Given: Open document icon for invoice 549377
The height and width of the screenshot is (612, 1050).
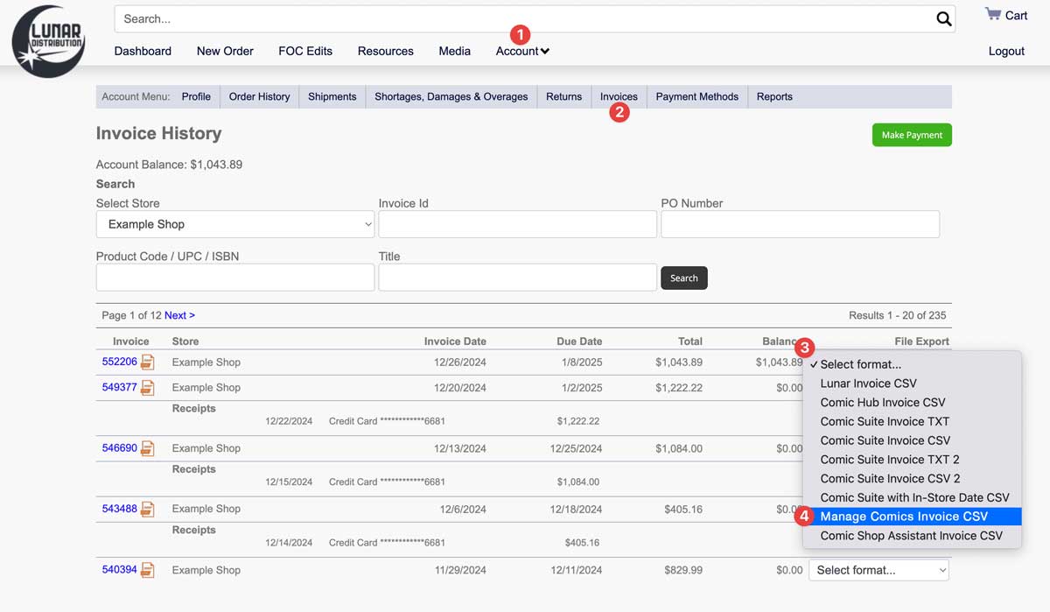Looking at the screenshot, I should click(148, 388).
